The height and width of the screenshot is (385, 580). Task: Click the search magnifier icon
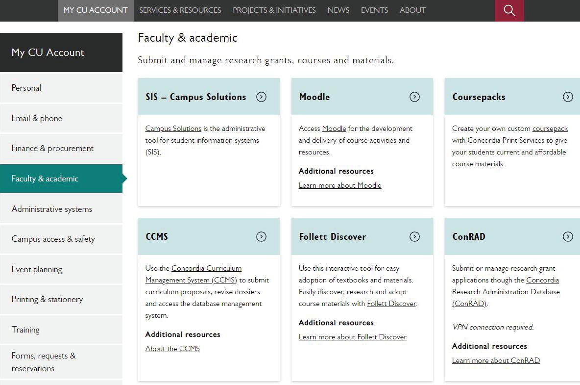[509, 10]
